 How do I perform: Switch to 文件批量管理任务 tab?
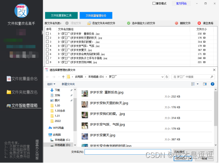[96, 15]
